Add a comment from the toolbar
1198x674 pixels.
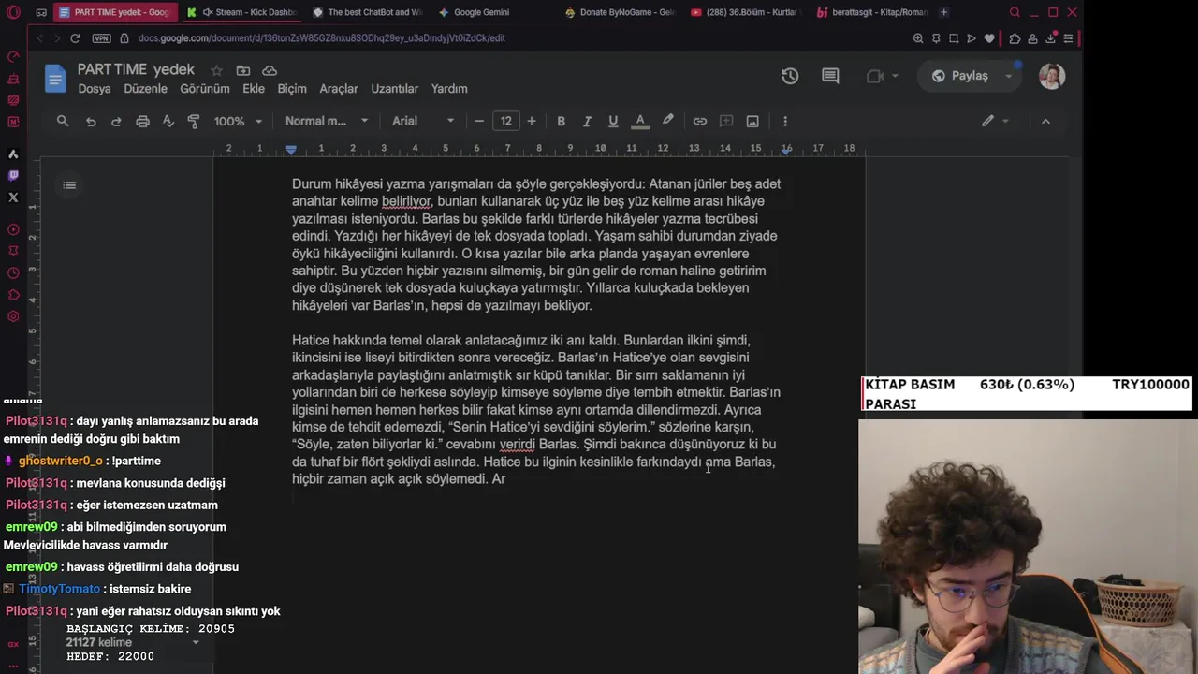[726, 121]
